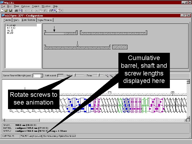Click the Redo toolbar icon
Screen dimensions: 192x144
coord(31,11)
